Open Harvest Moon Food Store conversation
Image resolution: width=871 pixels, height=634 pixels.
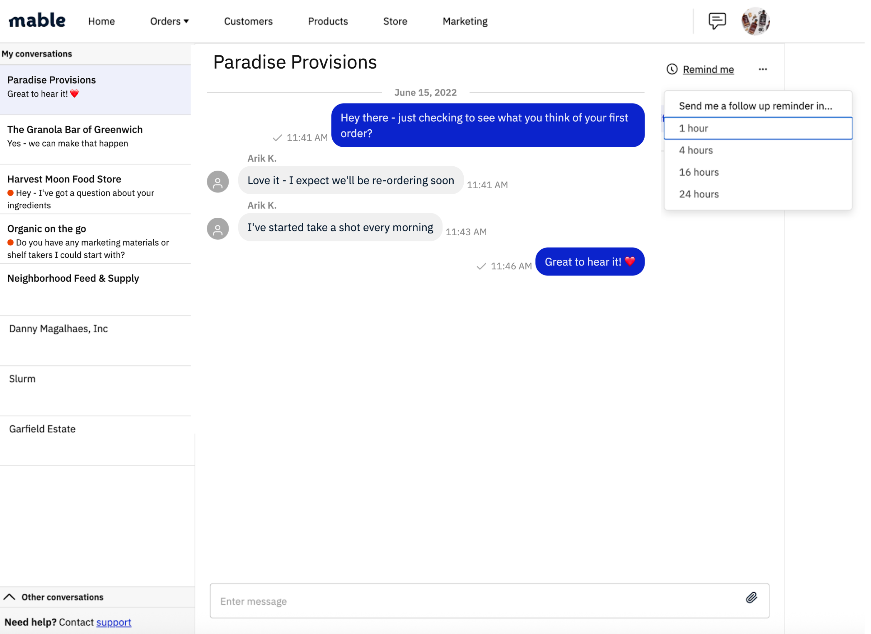[95, 189]
